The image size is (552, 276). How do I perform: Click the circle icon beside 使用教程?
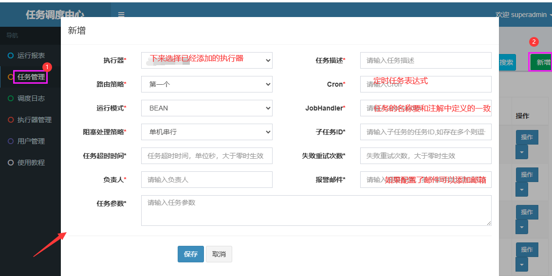click(x=11, y=163)
